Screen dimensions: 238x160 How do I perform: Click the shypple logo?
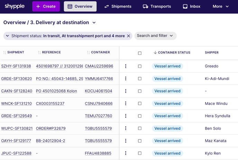pos(15,6)
